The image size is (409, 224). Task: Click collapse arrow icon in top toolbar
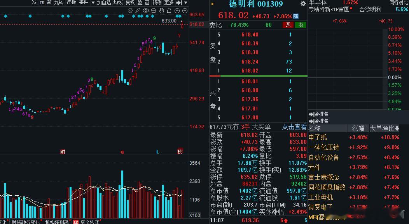click(179, 3)
